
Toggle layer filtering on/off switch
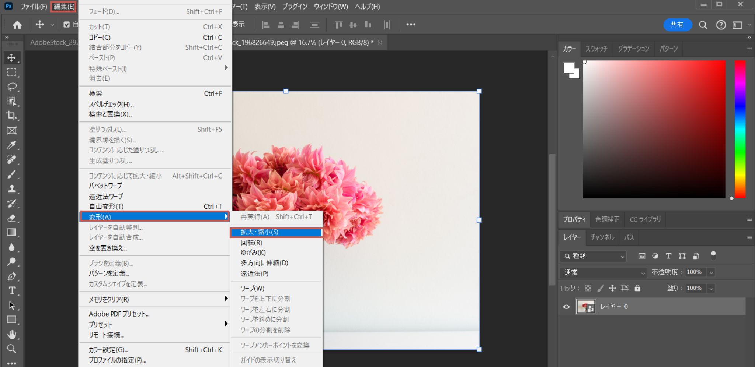tap(713, 255)
